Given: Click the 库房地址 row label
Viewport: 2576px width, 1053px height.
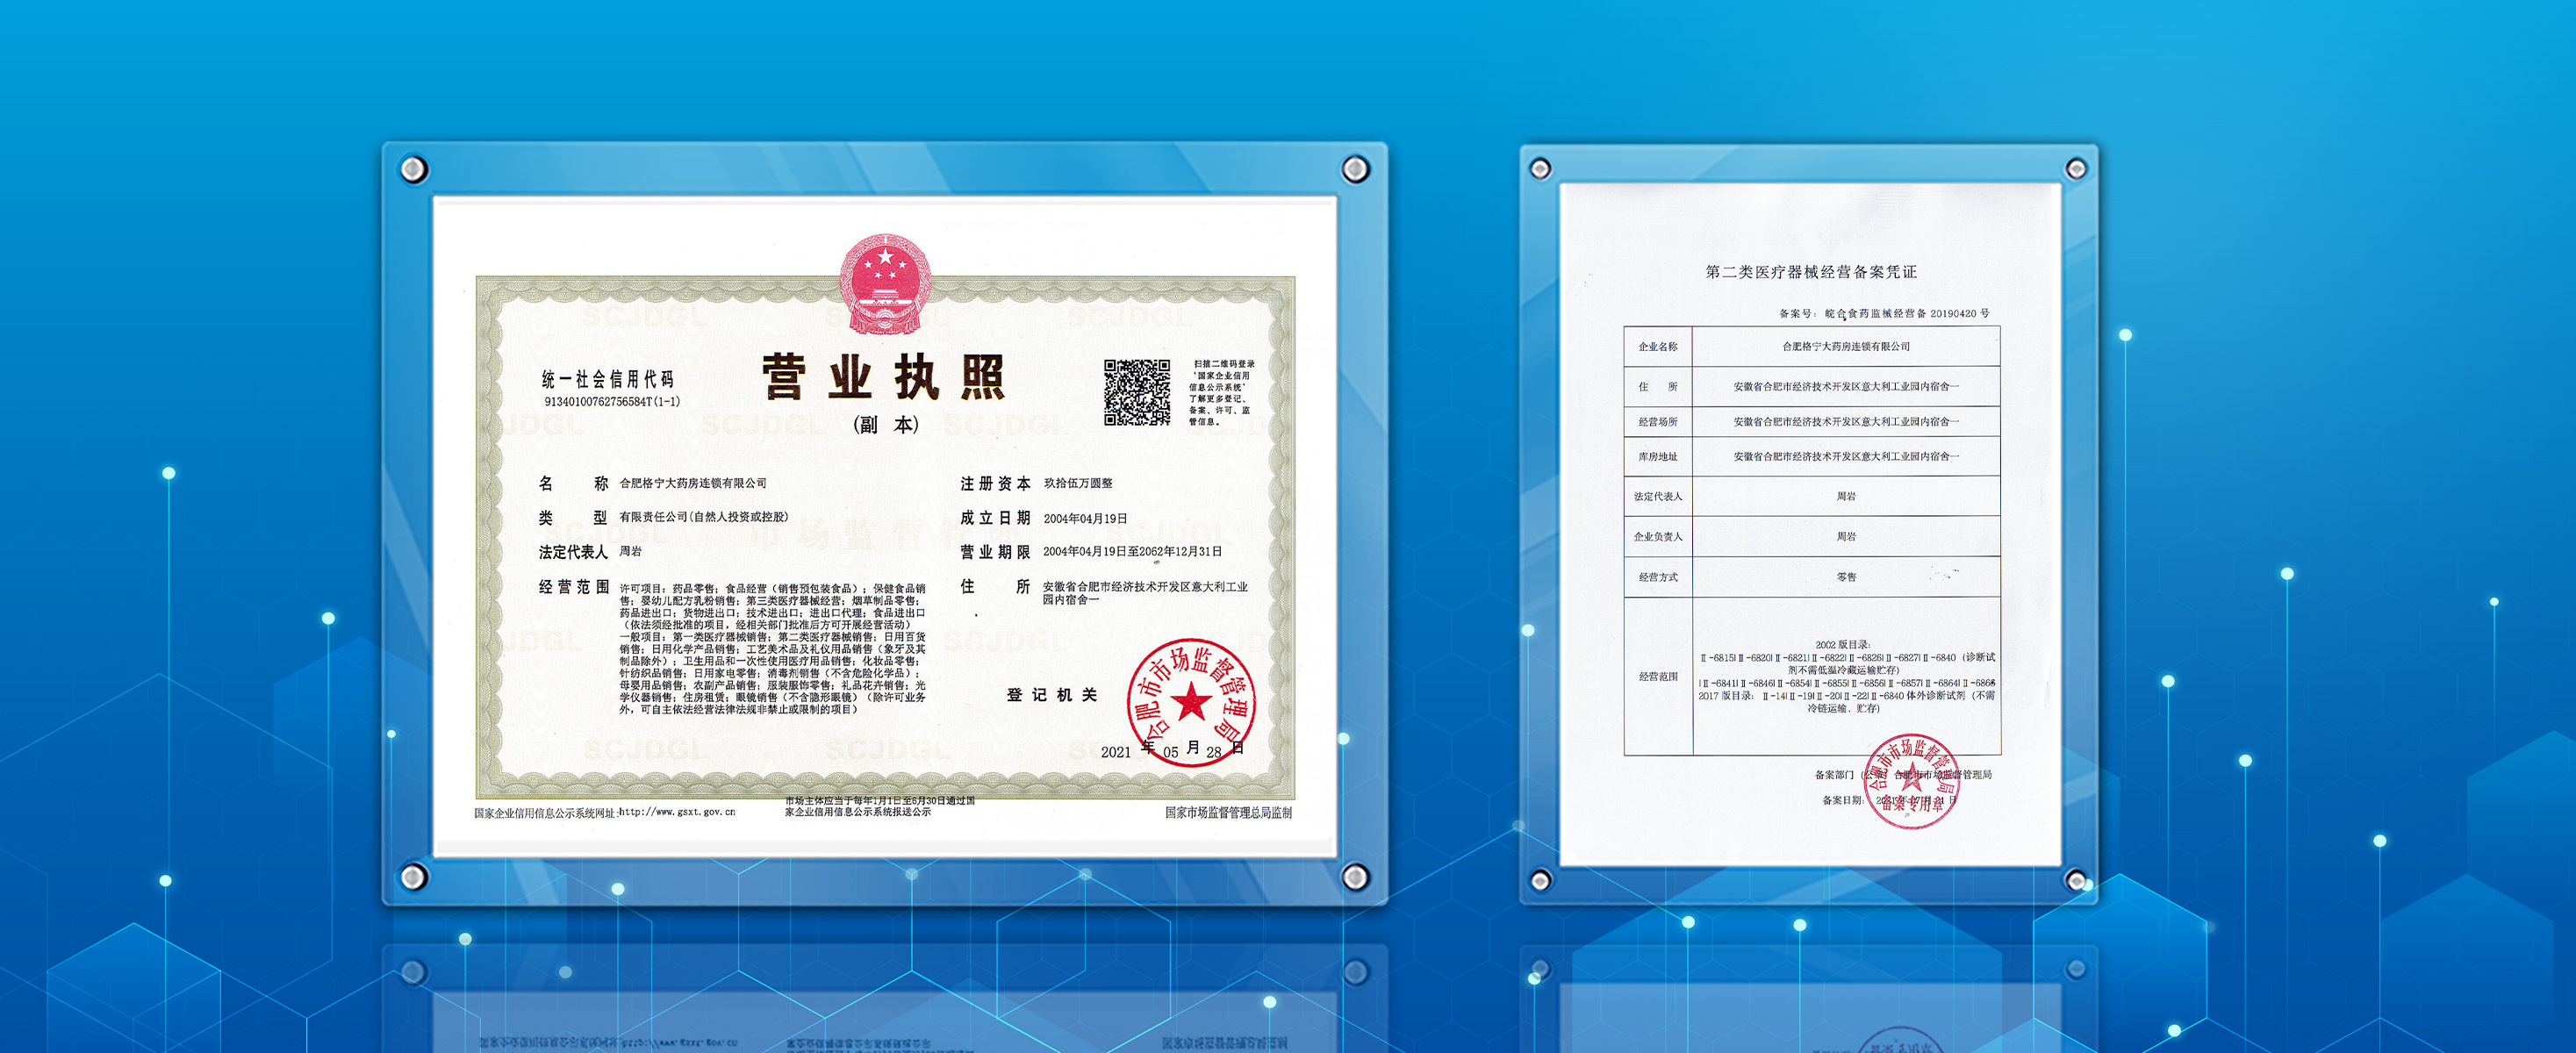Looking at the screenshot, I should [x=1658, y=457].
